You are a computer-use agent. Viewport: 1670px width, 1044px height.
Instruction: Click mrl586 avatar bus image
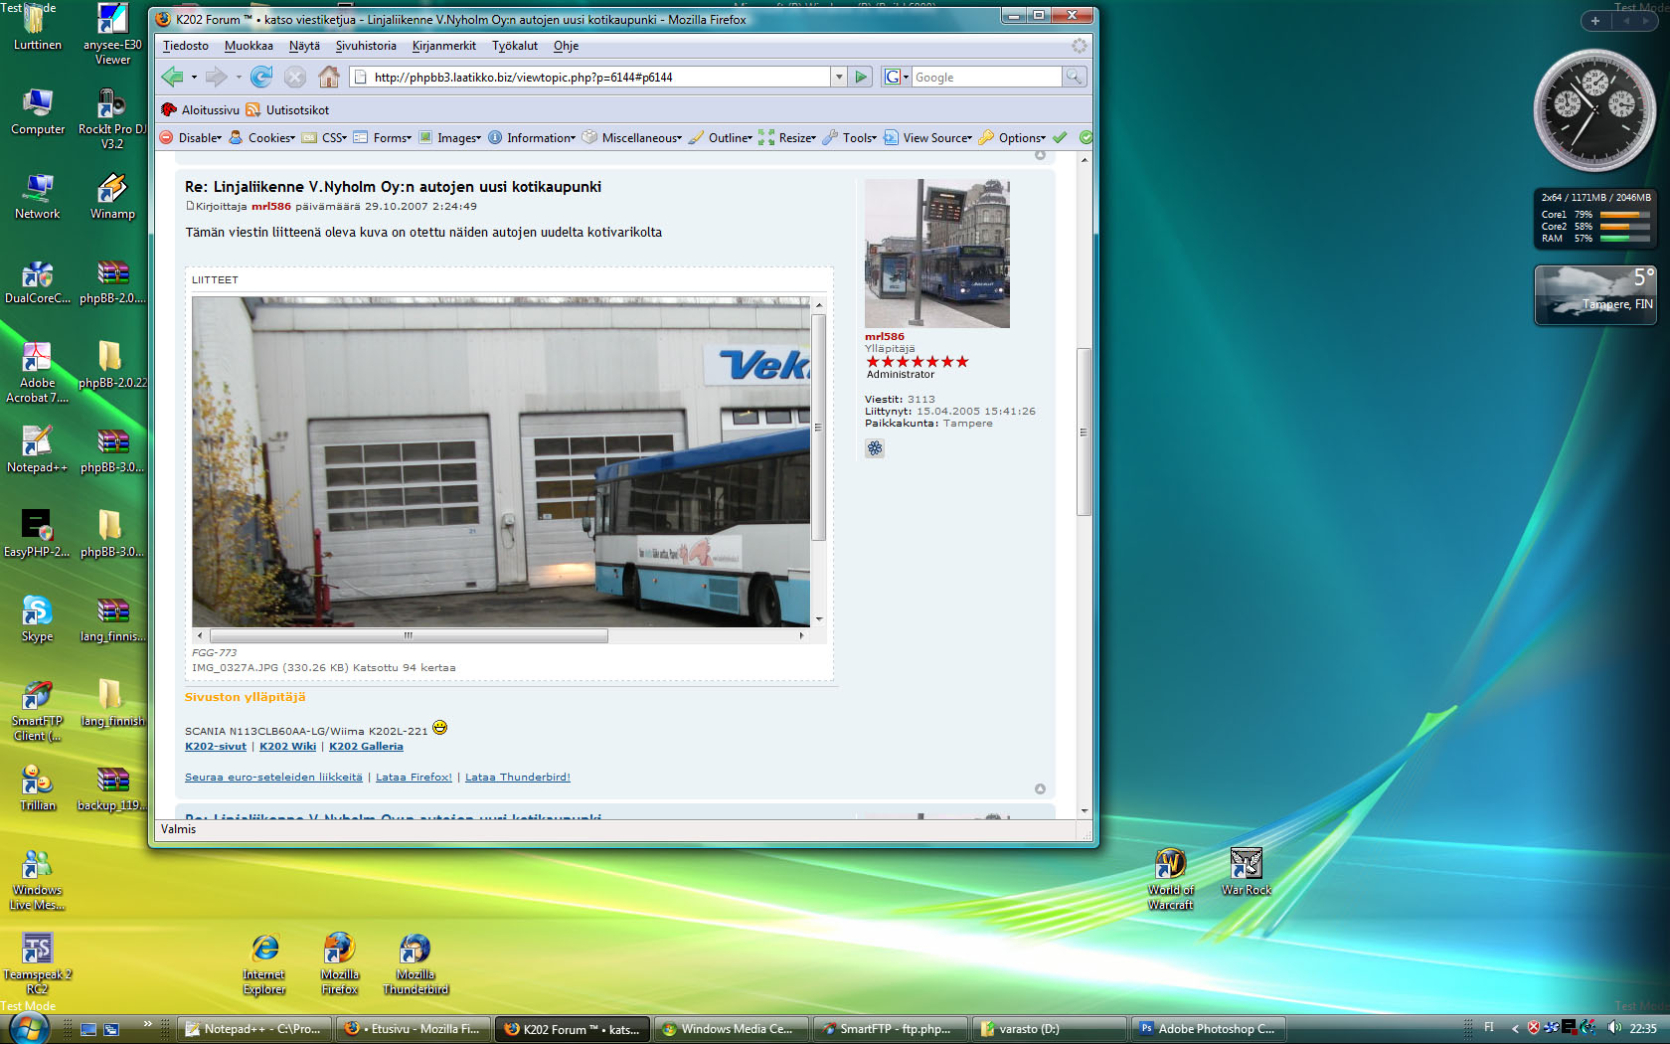click(937, 254)
